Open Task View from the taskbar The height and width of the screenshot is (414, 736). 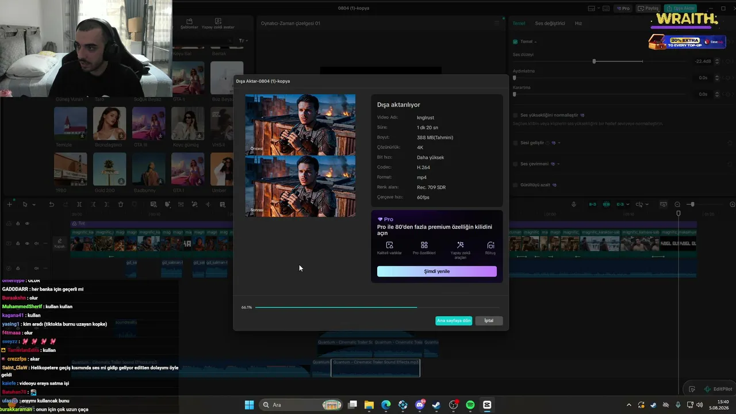click(x=352, y=405)
